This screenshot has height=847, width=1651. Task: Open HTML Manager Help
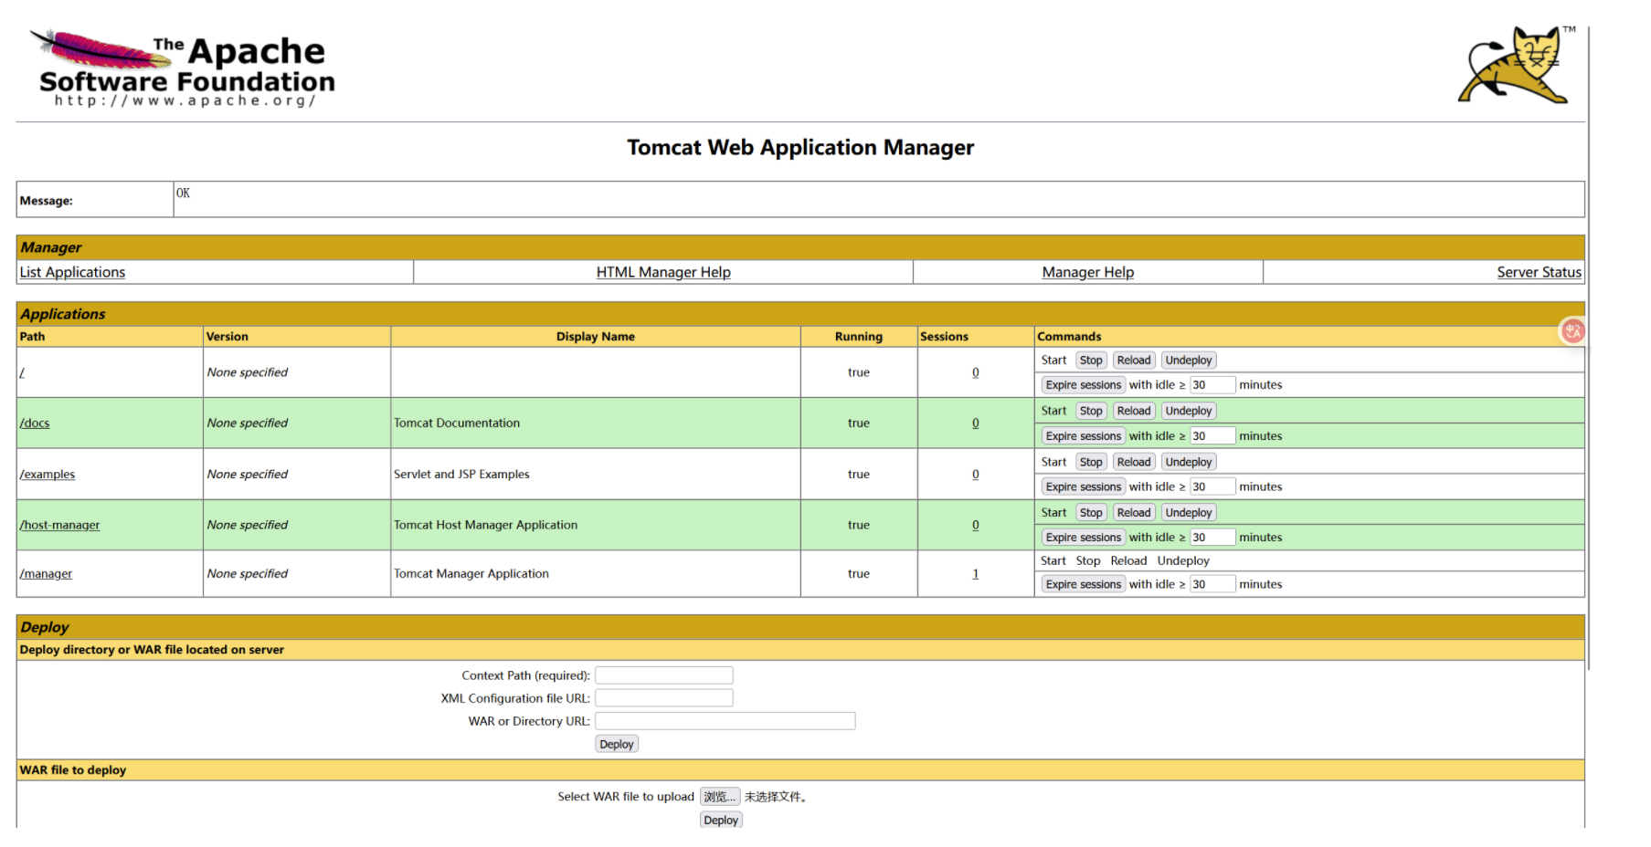click(663, 272)
